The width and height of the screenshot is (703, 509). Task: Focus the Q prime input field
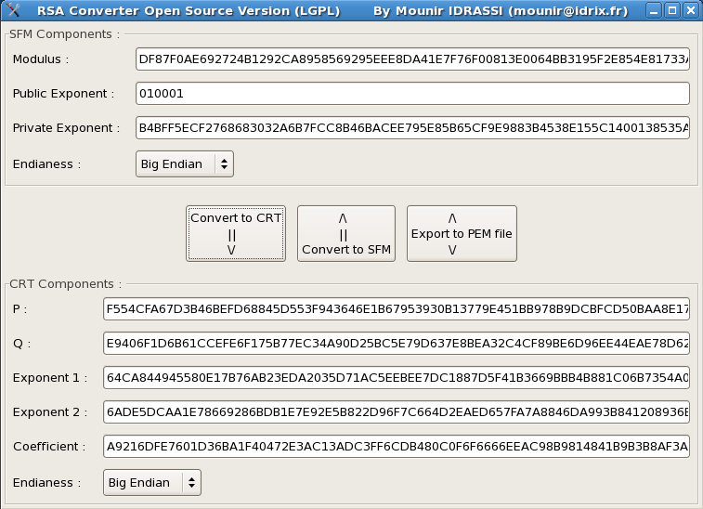click(396, 344)
